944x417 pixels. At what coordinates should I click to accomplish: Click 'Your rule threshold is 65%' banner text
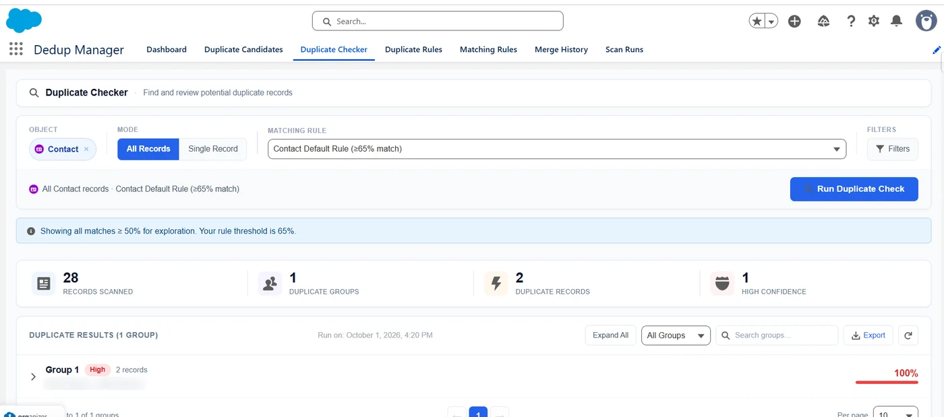246,231
